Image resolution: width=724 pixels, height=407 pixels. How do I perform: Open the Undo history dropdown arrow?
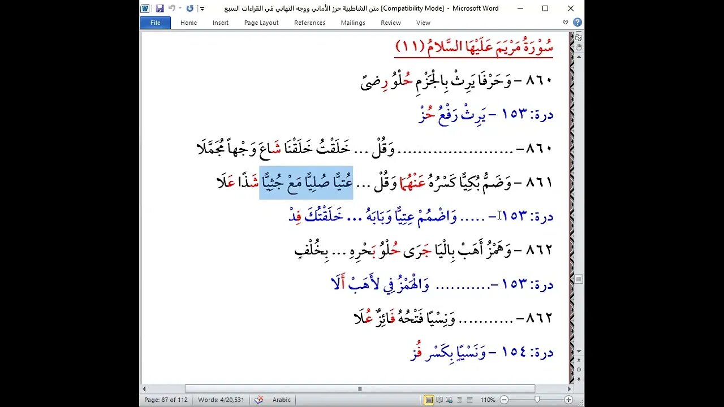[x=180, y=8]
